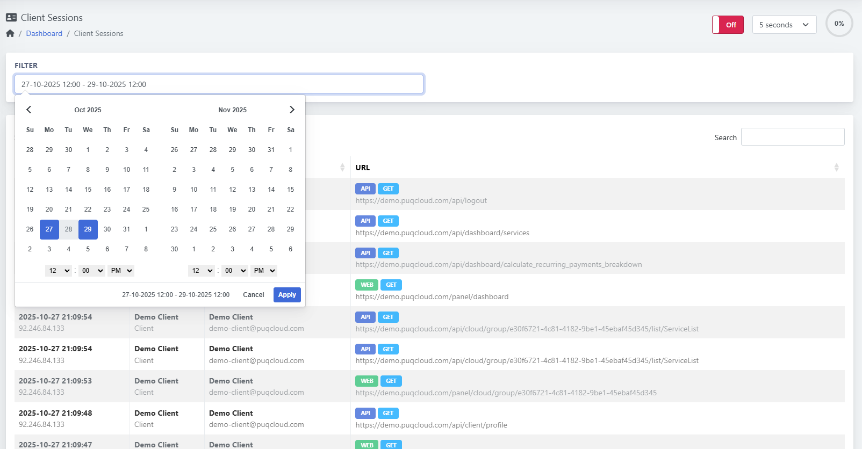Open the Dashboard breadcrumb link
This screenshot has height=449, width=862.
click(44, 33)
